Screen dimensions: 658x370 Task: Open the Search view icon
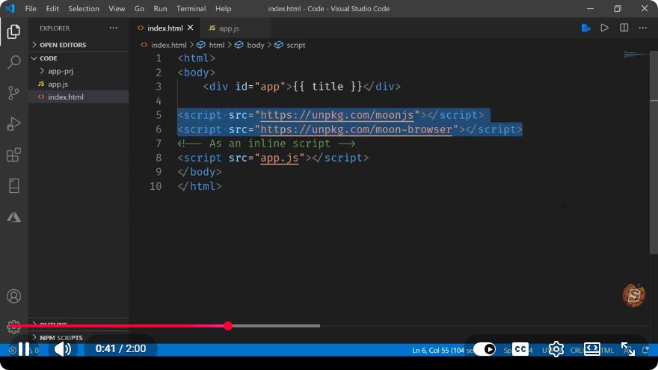coord(13,62)
